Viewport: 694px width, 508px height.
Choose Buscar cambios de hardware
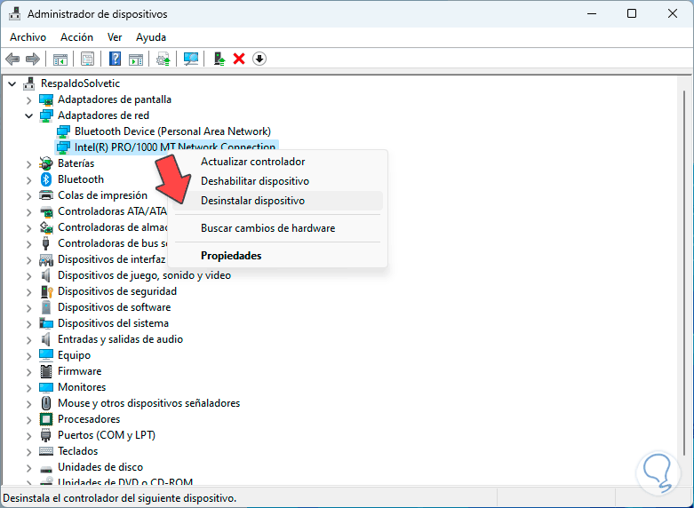[x=277, y=228]
